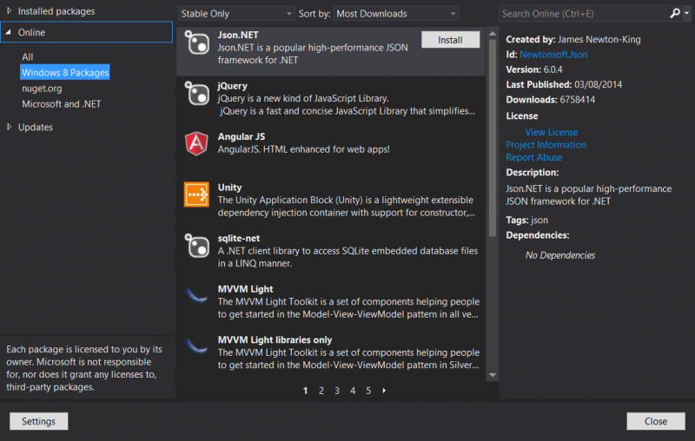The image size is (695, 441).
Task: Click the MVVM Light libraries only icon
Action: (196, 346)
